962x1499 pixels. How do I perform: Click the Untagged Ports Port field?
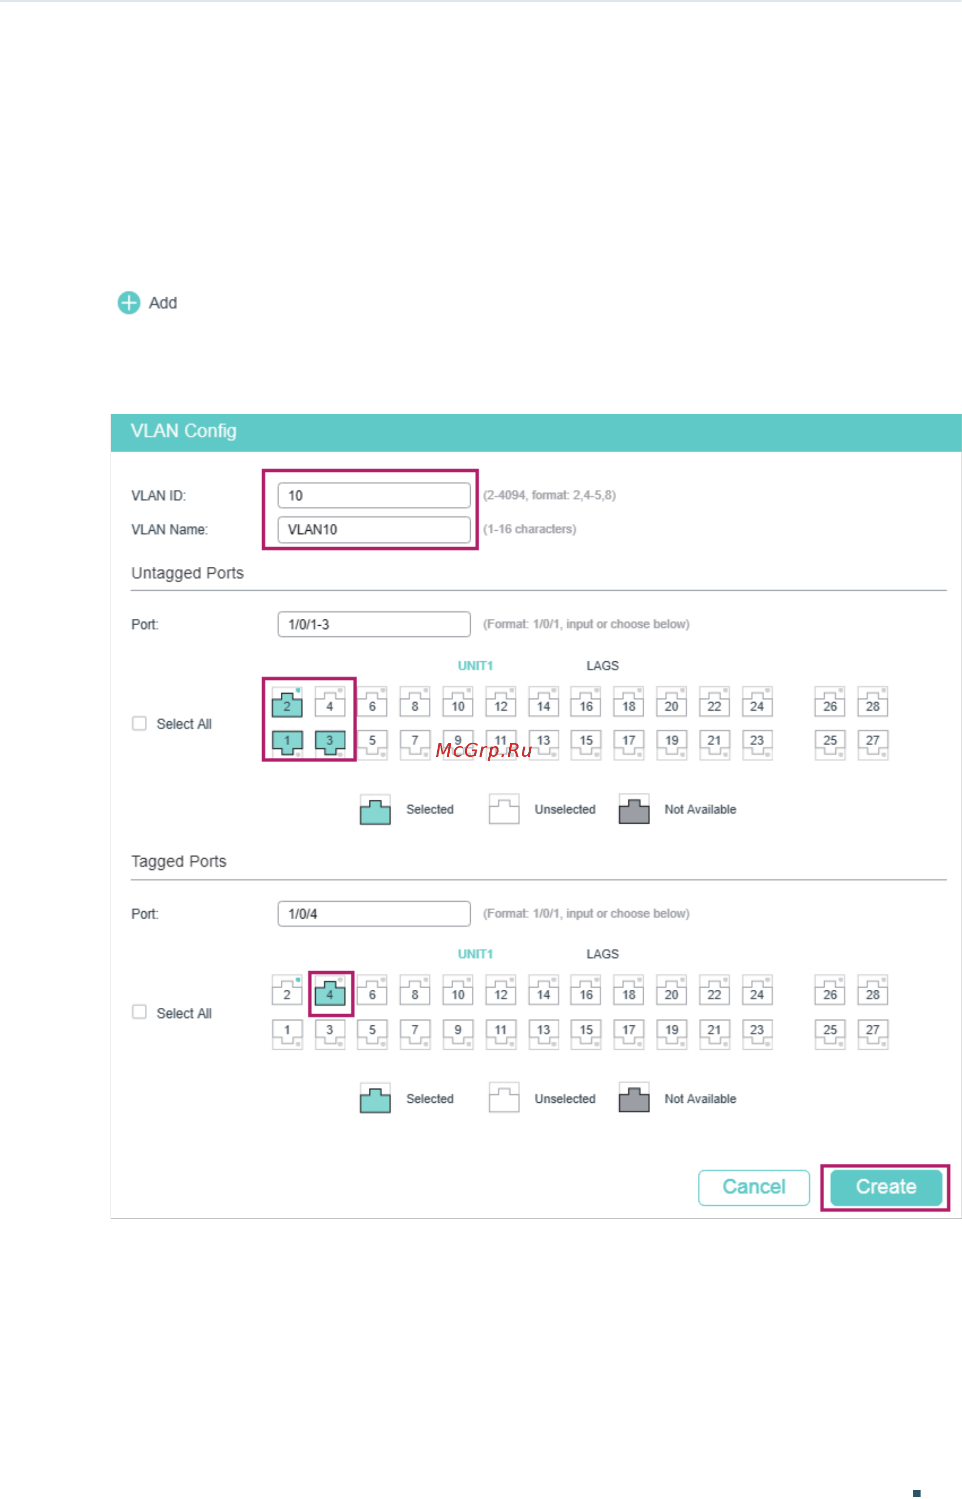click(374, 624)
